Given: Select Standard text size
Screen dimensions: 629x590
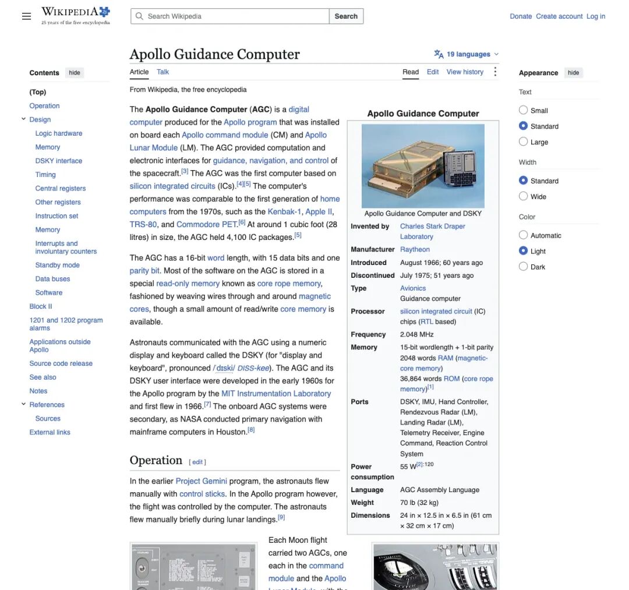Looking at the screenshot, I should tap(523, 126).
